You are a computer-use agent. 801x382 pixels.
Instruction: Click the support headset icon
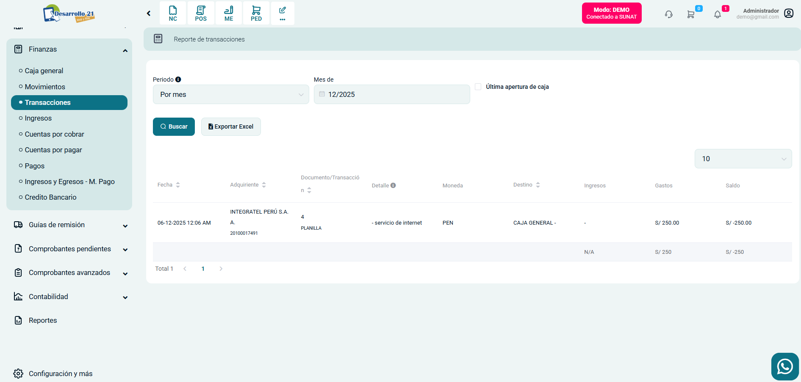click(668, 14)
